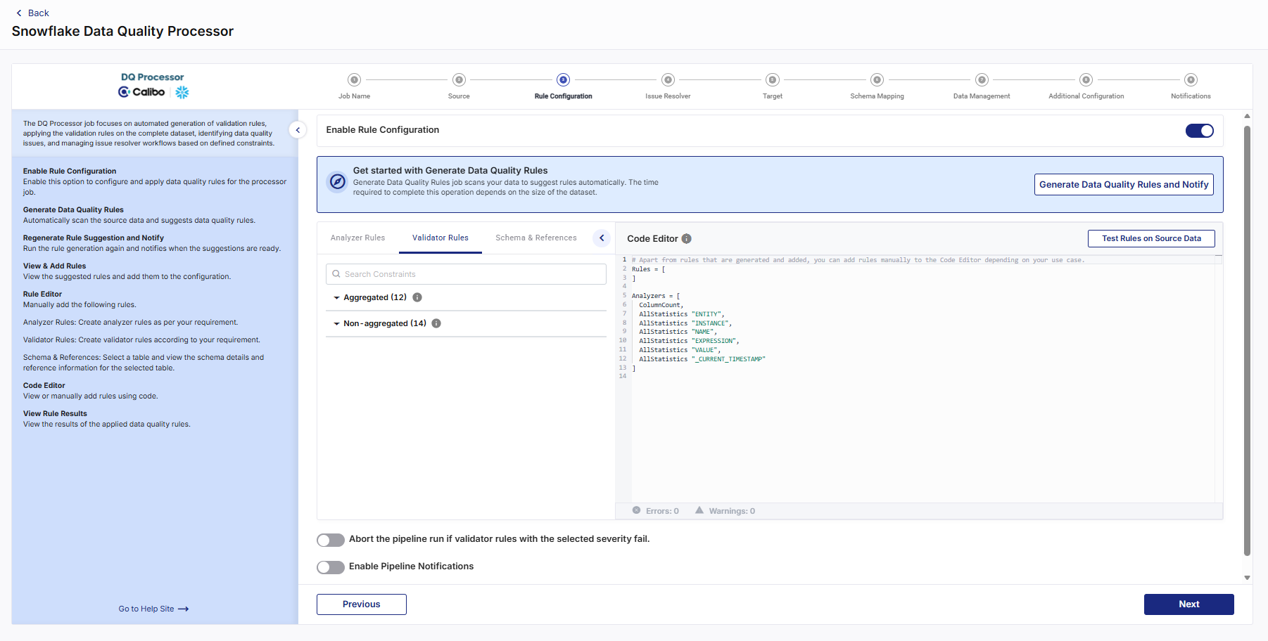The image size is (1268, 641).
Task: Click scrollbar up arrow
Action: [1247, 116]
